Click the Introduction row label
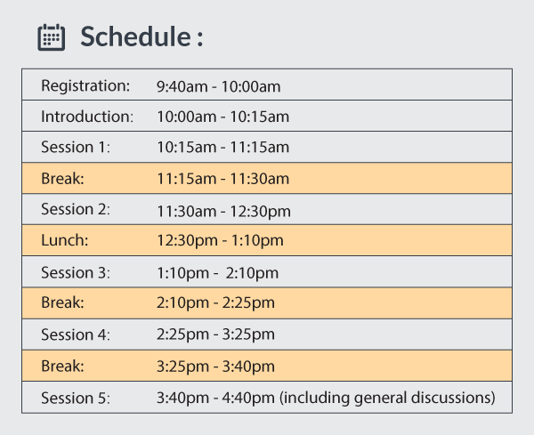 pos(87,117)
